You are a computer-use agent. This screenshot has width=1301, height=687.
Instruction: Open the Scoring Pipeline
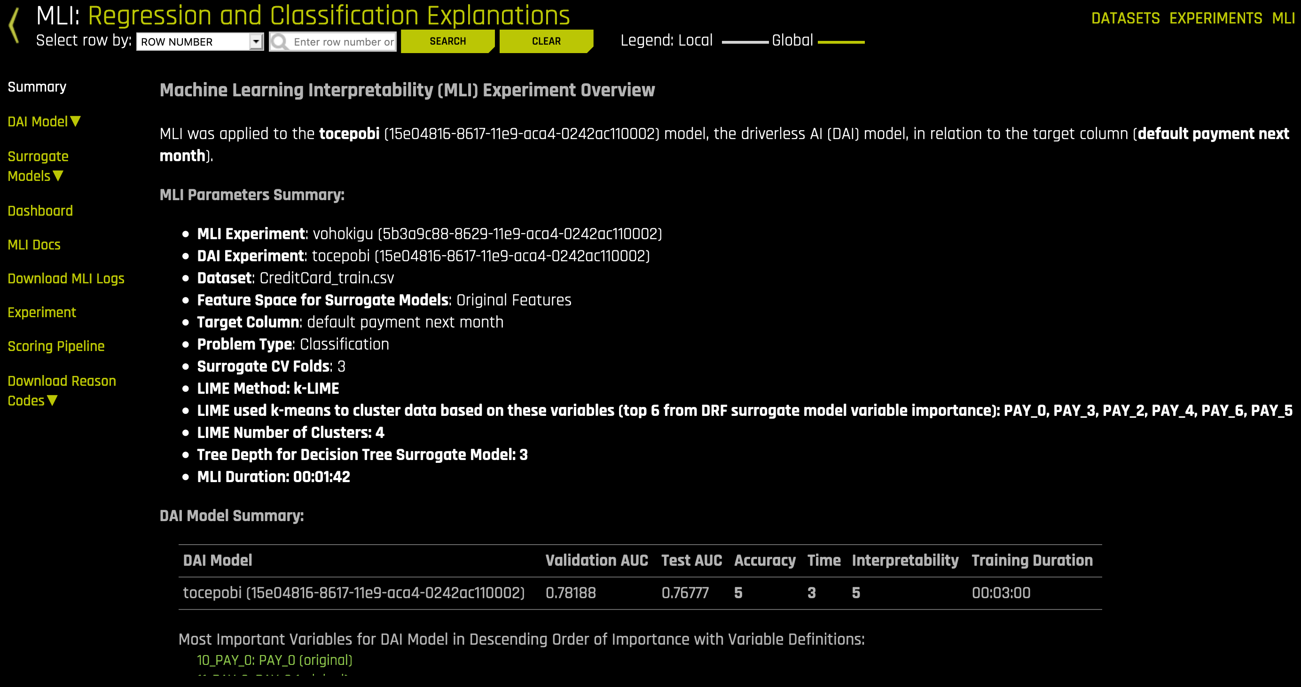pos(56,346)
